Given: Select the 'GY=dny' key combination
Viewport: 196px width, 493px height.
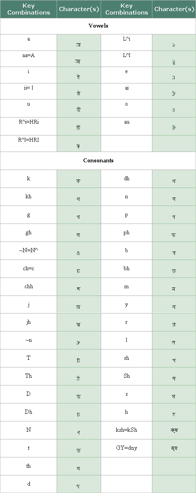Looking at the screenshot, I should [127, 448].
